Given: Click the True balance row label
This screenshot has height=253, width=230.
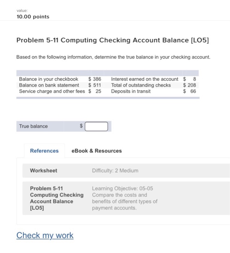Looking at the screenshot, I should tap(33, 126).
